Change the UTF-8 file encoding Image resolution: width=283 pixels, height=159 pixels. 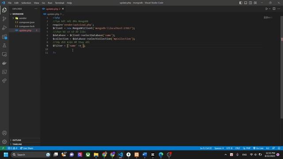(229, 148)
